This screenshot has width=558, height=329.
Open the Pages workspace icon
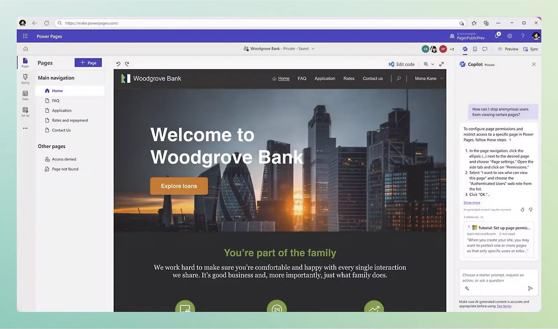(x=25, y=62)
